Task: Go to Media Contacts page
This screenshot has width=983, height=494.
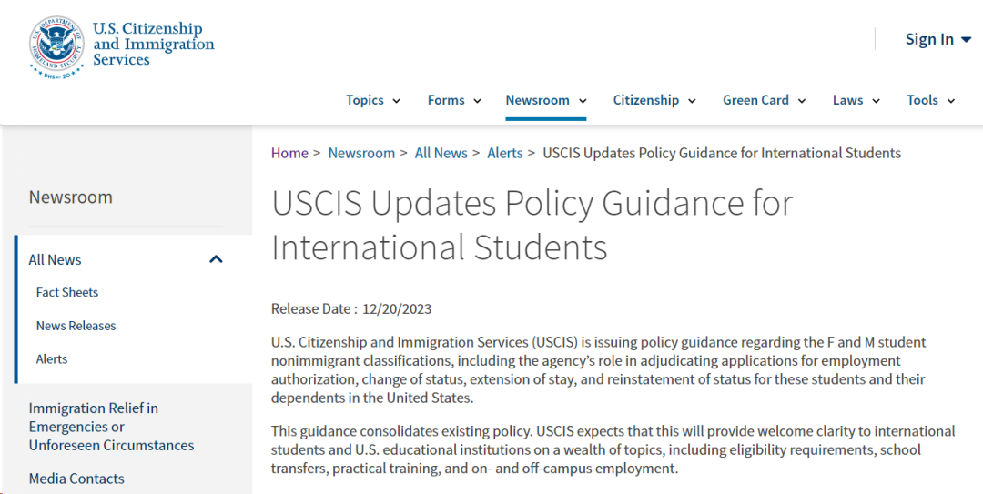Action: (76, 479)
